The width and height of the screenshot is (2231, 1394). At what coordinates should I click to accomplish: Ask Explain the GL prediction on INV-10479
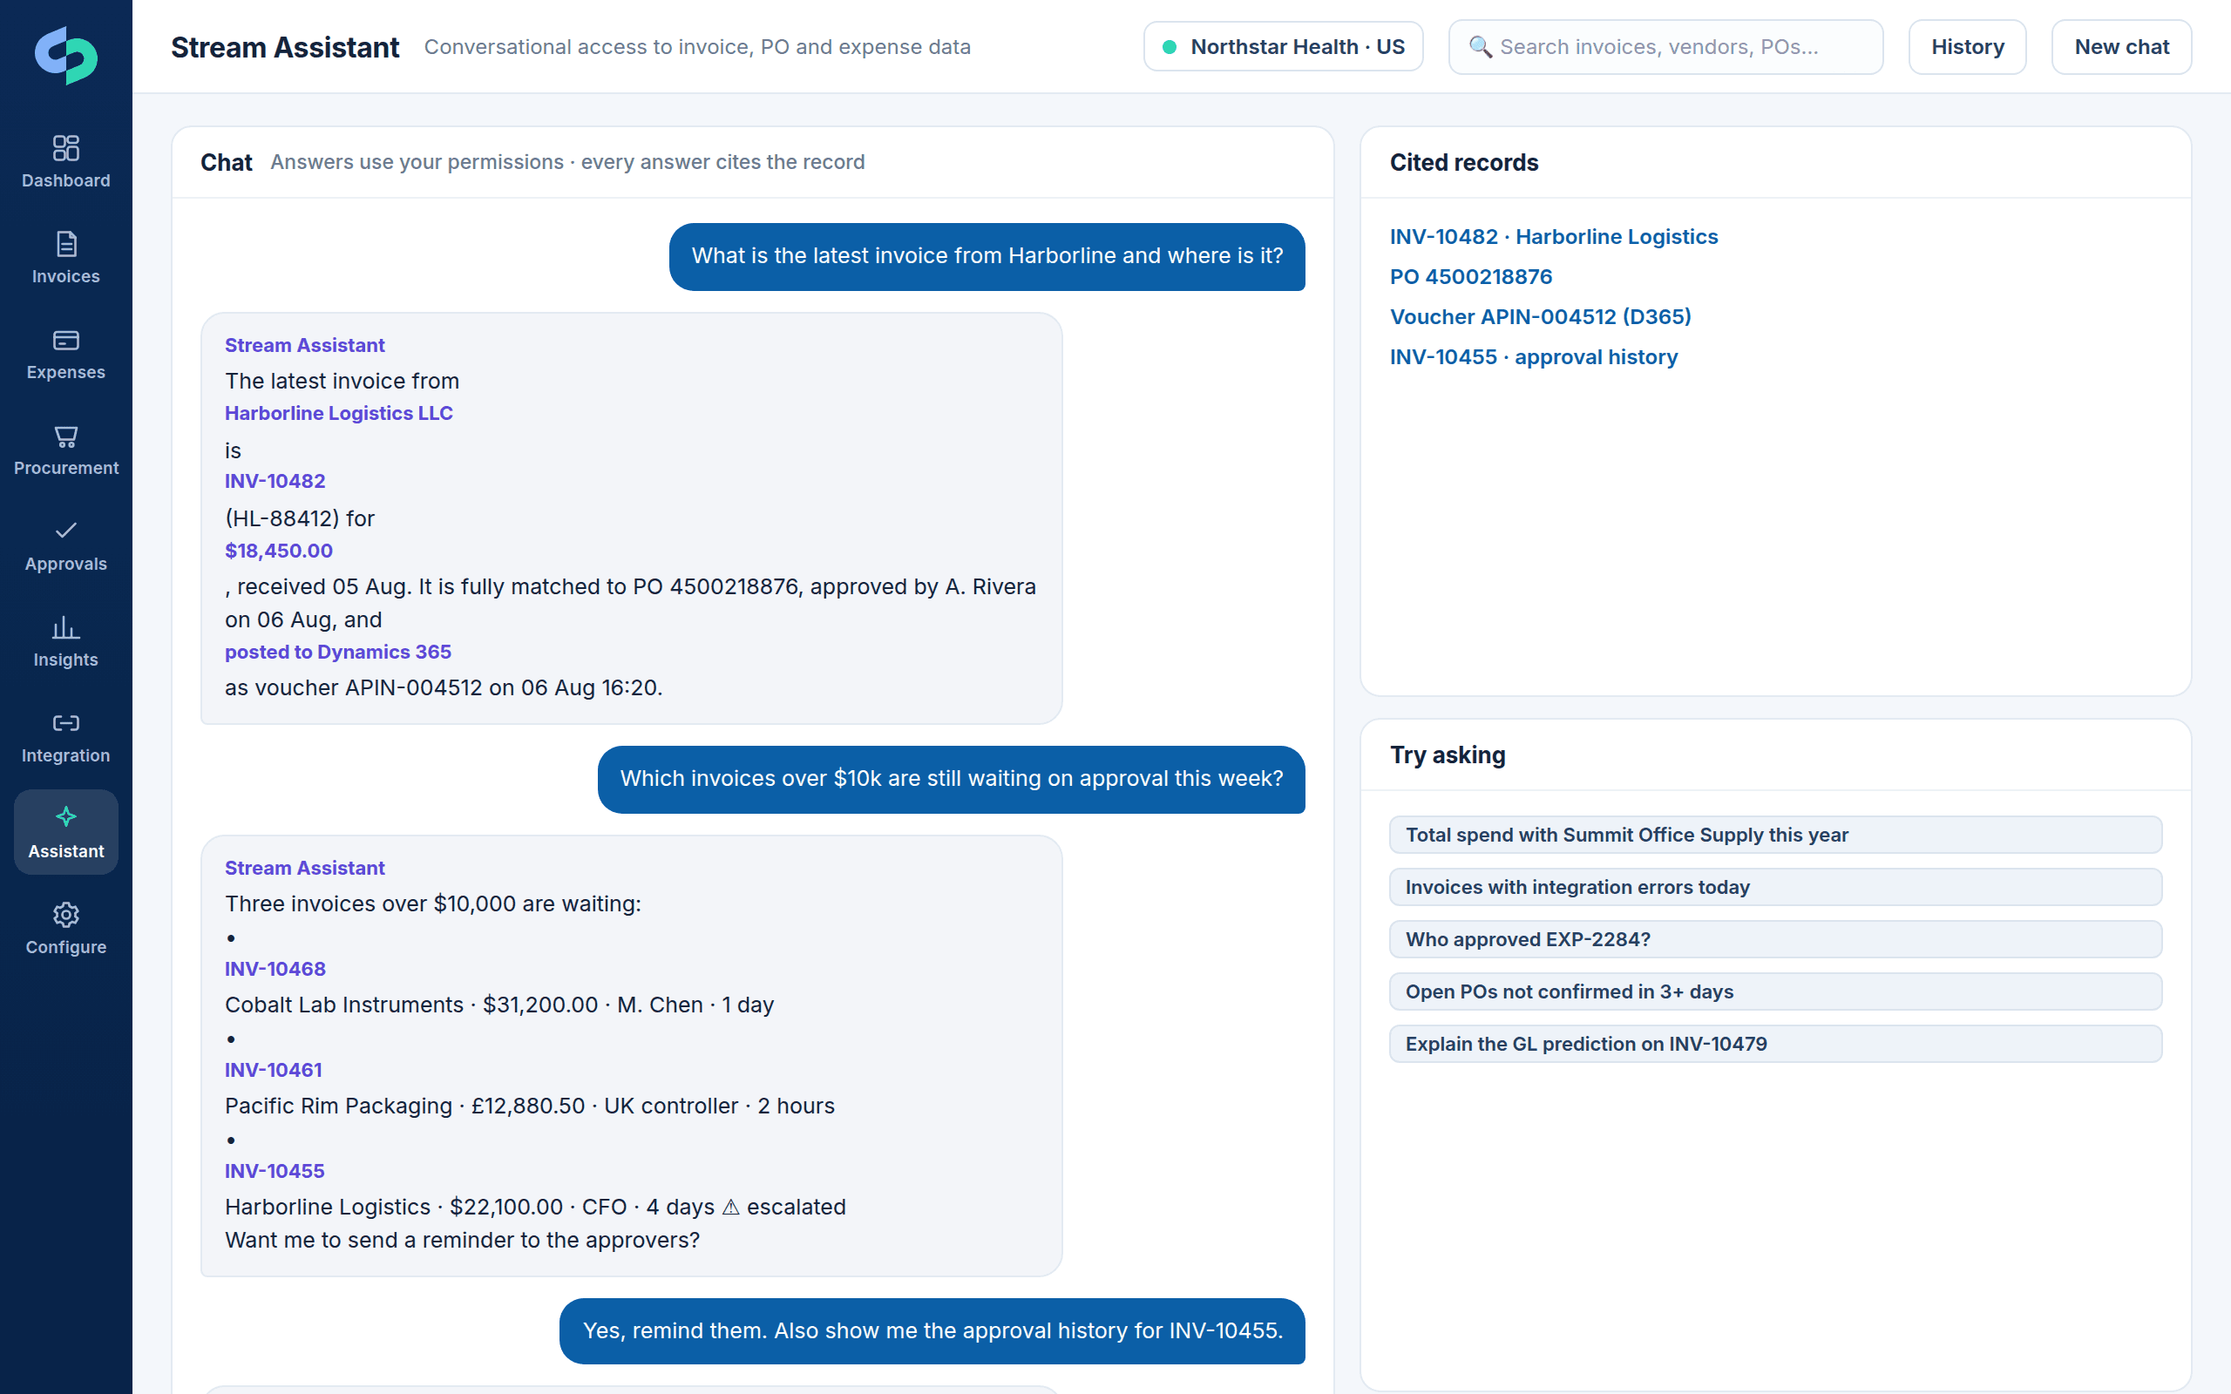tap(1774, 1044)
